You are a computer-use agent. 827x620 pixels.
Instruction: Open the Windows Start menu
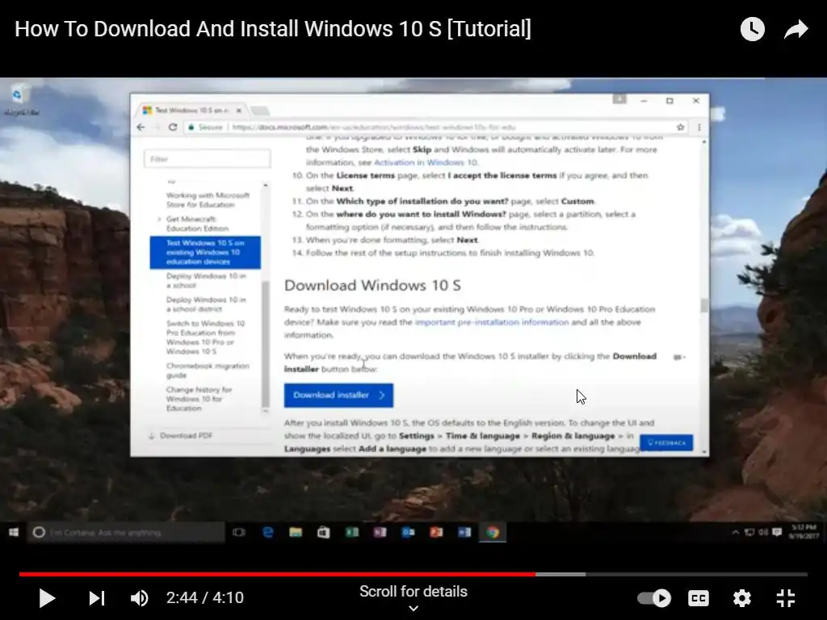(x=14, y=533)
